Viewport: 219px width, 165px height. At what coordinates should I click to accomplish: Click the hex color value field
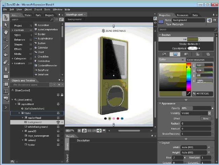point(203,94)
